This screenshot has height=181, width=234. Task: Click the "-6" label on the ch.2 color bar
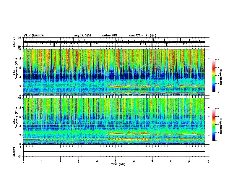click(x=218, y=132)
